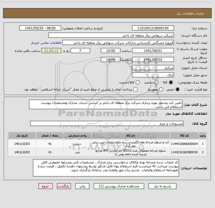Click the delivery city field اراک
Screen dimensions: 215x208
pos(153,75)
